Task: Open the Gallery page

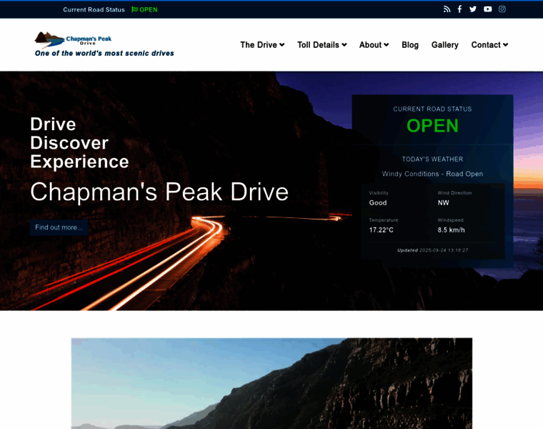Action: [x=444, y=44]
